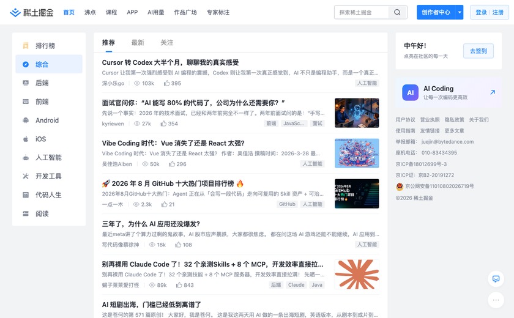Click author 吴佳浩Alben
The height and width of the screenshot is (318, 514).
[x=117, y=164]
